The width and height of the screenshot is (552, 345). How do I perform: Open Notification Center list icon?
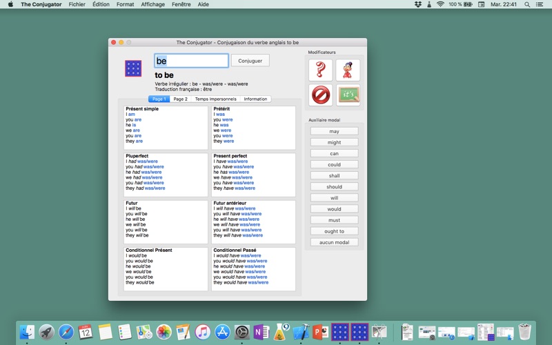click(x=540, y=4)
